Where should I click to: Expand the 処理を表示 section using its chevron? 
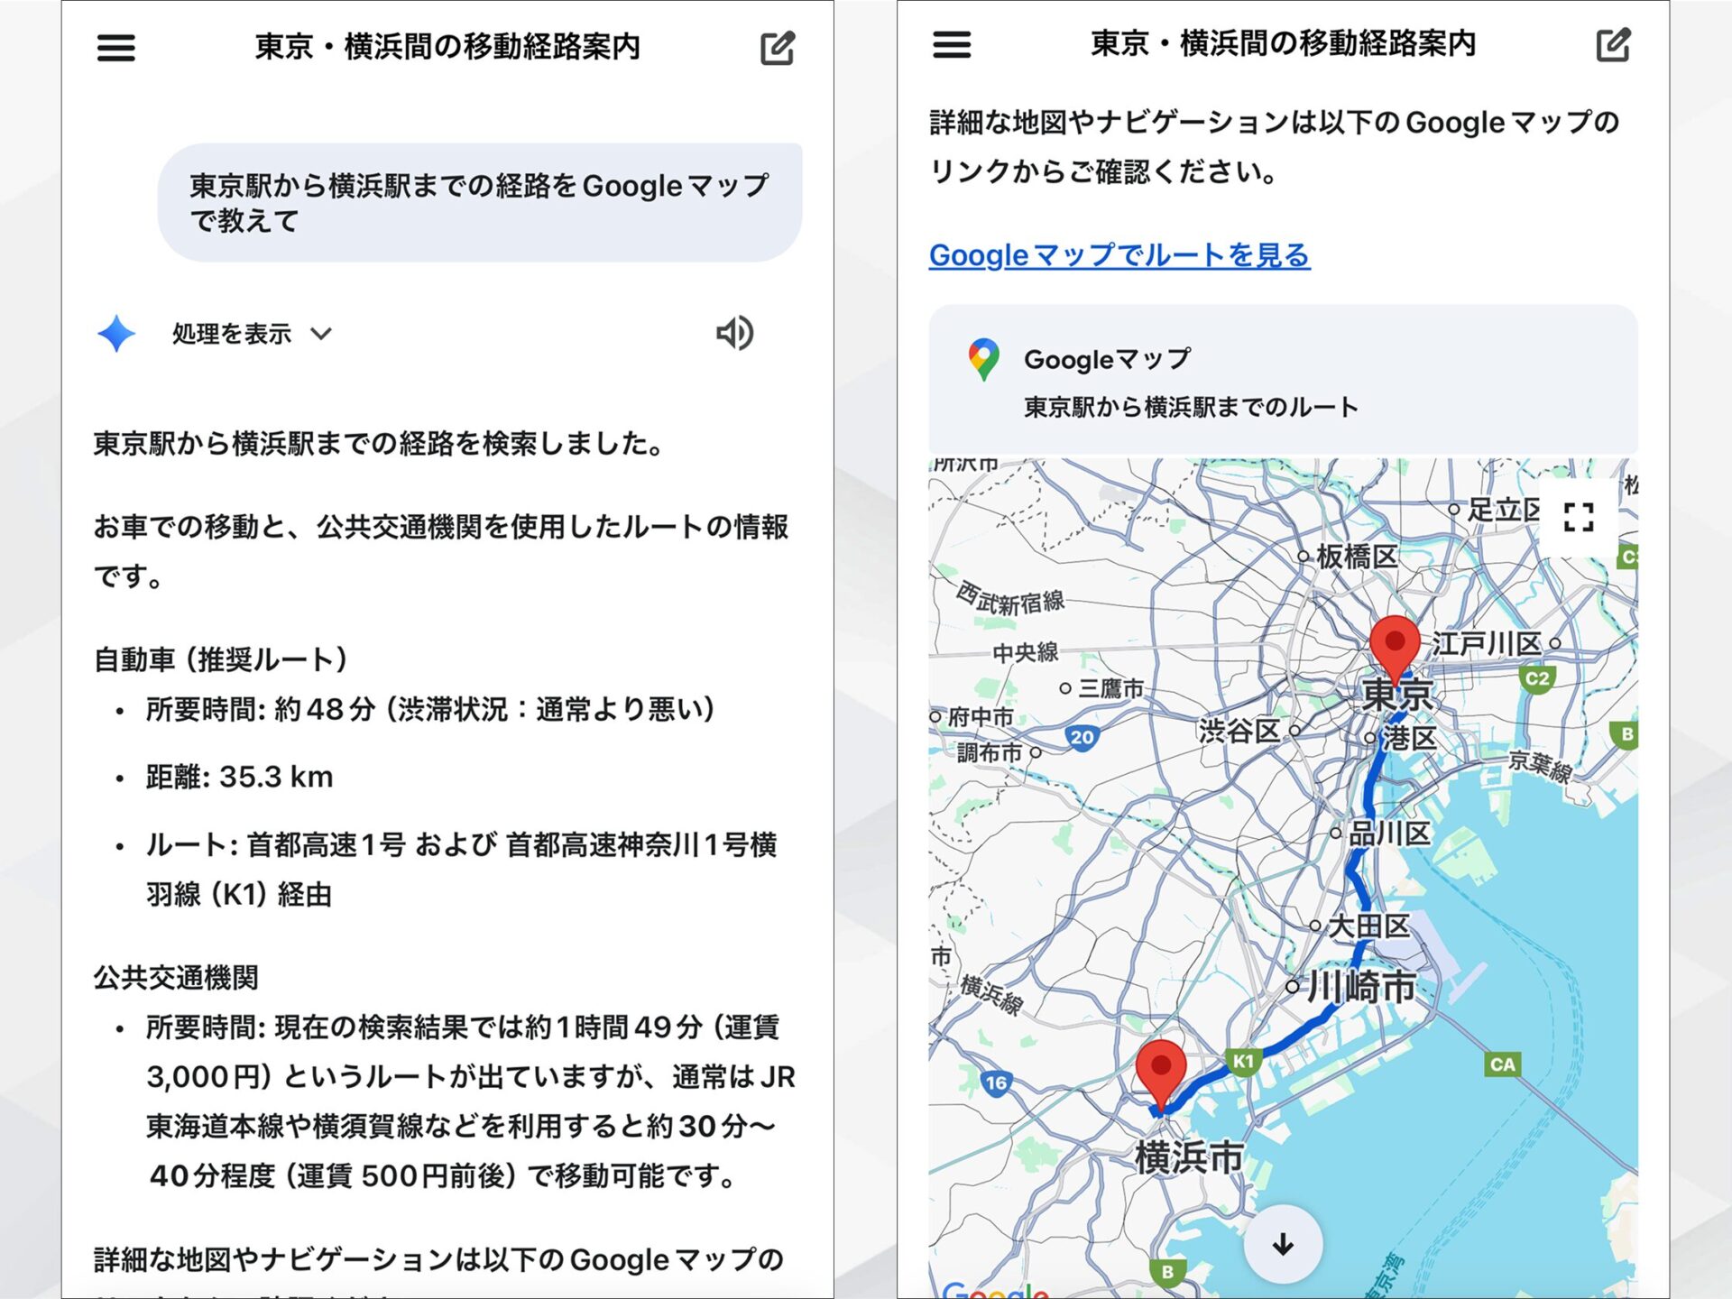point(322,334)
